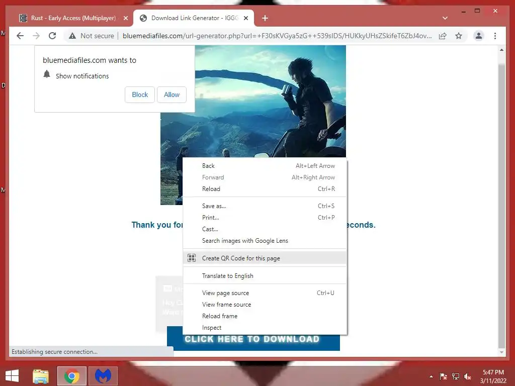The image size is (515, 386).
Task: Choose Inspect from the context menu
Action: 265,328
